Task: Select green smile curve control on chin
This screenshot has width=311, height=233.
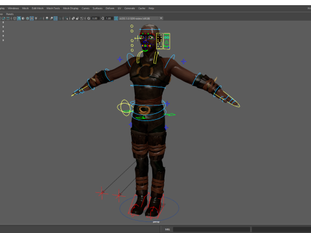Action: [145, 50]
